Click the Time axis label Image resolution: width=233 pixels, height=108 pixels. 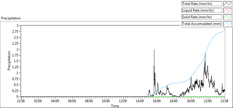point(115,106)
